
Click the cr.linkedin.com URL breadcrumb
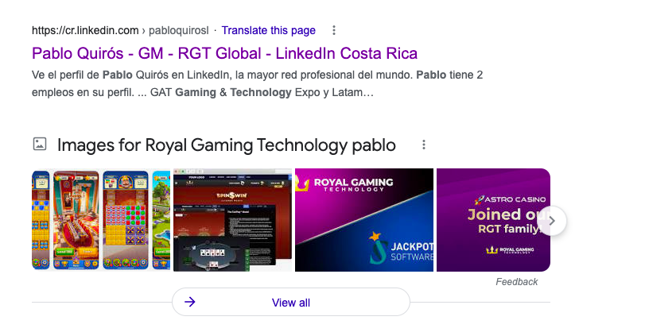(120, 30)
